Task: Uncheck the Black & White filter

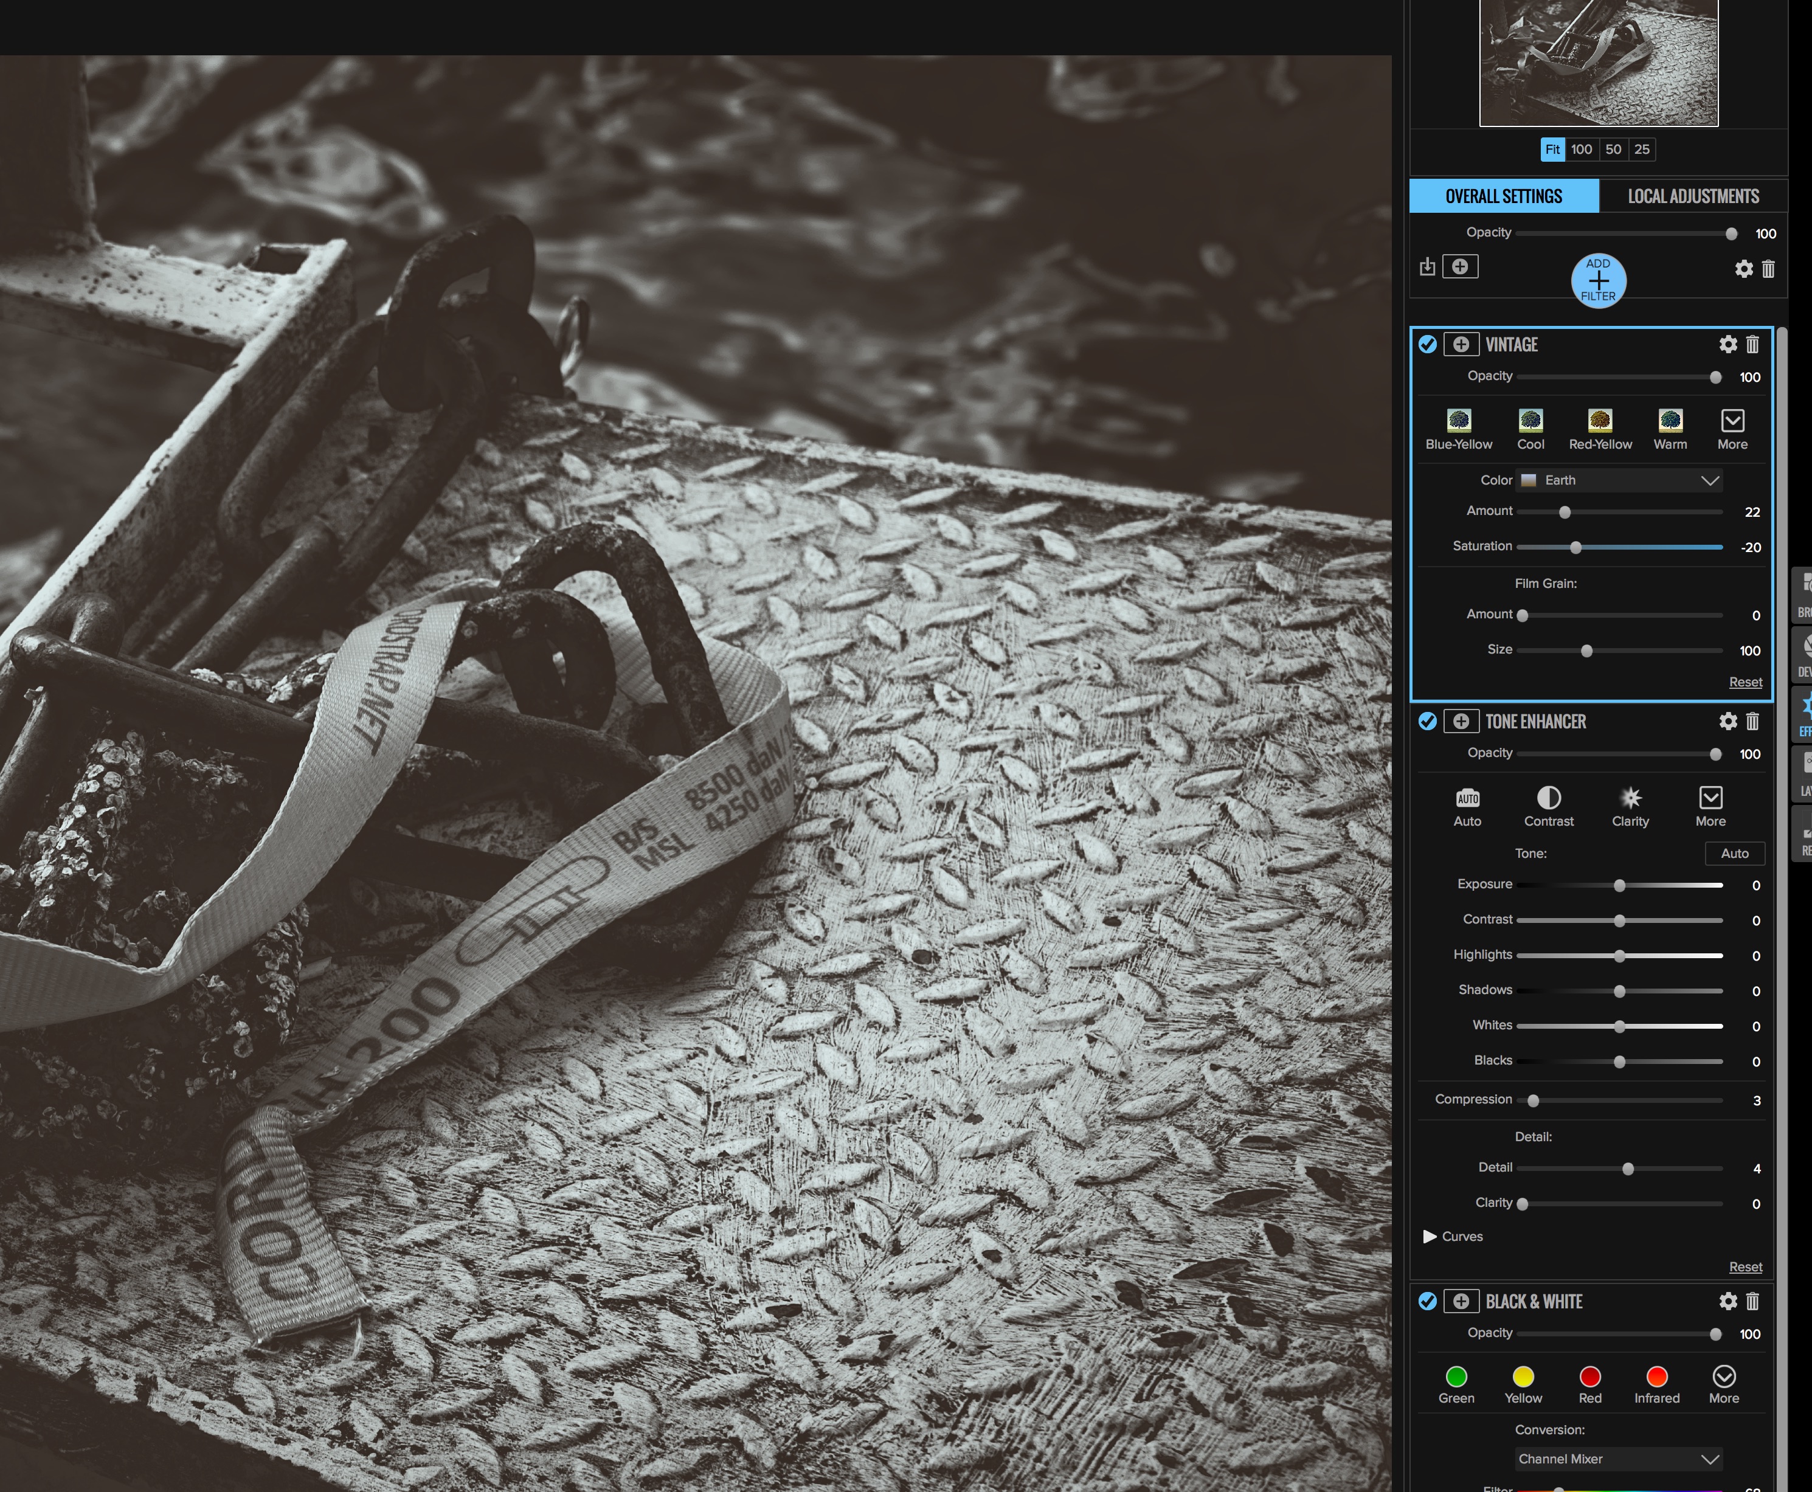Action: 1428,1301
